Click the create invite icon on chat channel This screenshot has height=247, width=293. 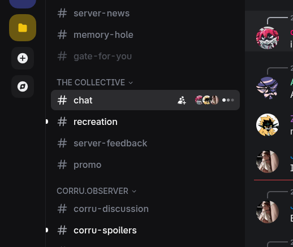pos(182,100)
